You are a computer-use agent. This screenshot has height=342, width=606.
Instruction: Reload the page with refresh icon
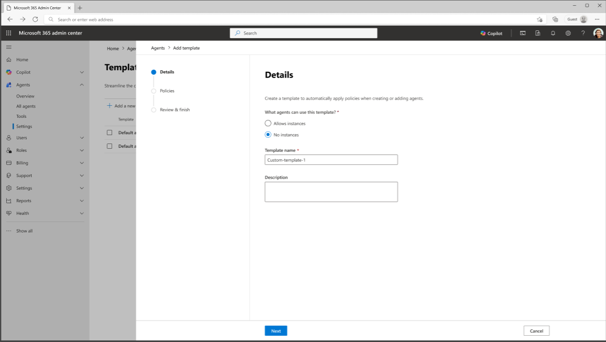(35, 19)
